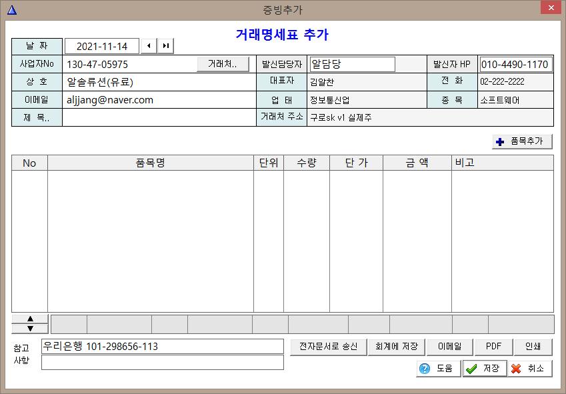Image resolution: width=566 pixels, height=394 pixels.
Task: Send as electronic document via 전자문서로 송신
Action: pos(329,347)
